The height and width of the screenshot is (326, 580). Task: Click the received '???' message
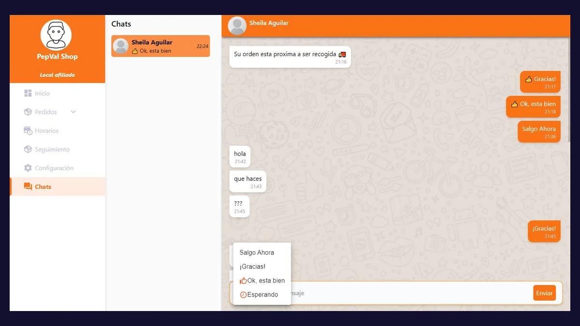pyautogui.click(x=239, y=206)
